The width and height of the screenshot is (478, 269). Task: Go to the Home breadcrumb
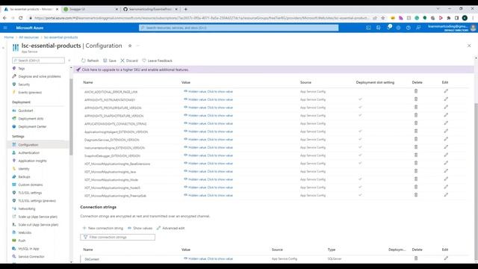point(9,37)
